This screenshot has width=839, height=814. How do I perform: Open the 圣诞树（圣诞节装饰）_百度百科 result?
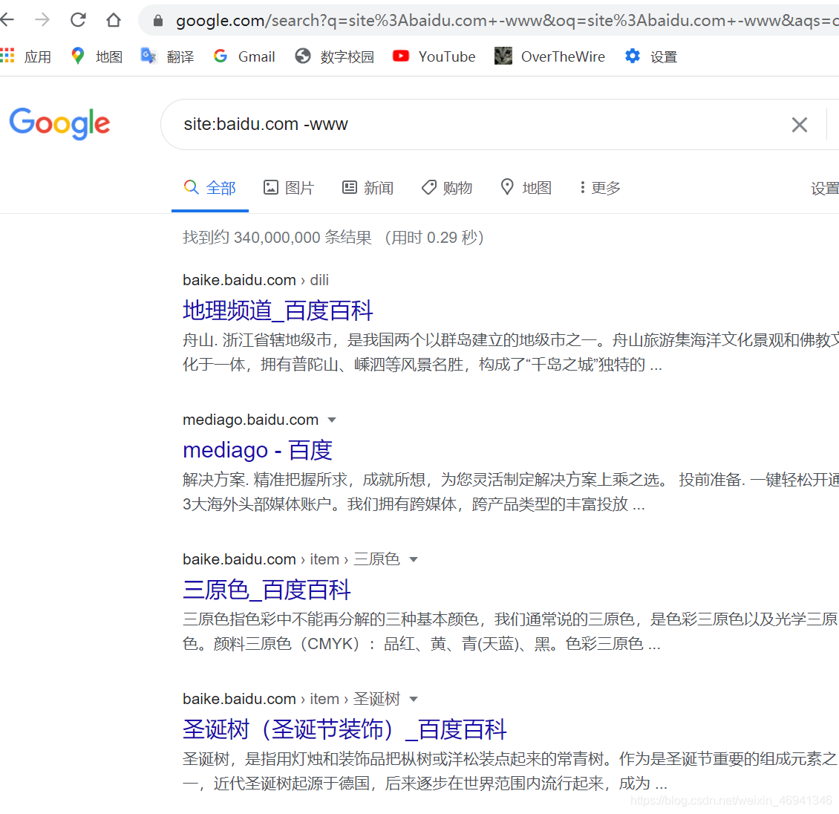[345, 729]
